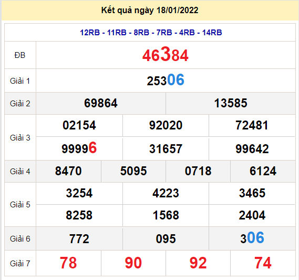
Task: Select Giải 5 number 1568
Action: pos(166,215)
